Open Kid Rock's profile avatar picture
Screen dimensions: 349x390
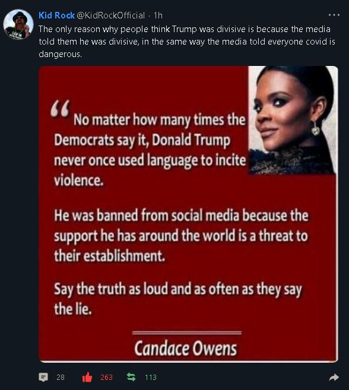pyautogui.click(x=18, y=24)
